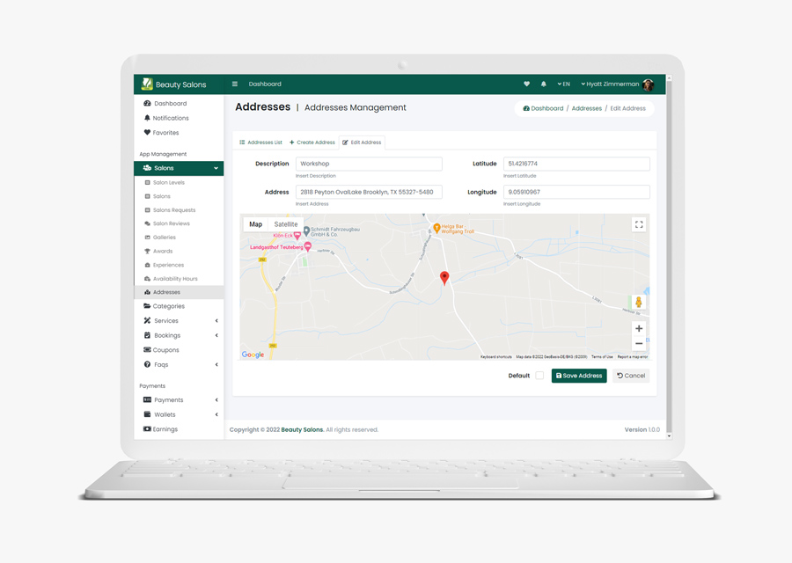Click the map fullscreen toggle icon
The width and height of the screenshot is (792, 563).
[639, 225]
